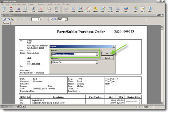Open the File menu
Screen dimensions: 170x114
pyautogui.click(x=2, y=4)
